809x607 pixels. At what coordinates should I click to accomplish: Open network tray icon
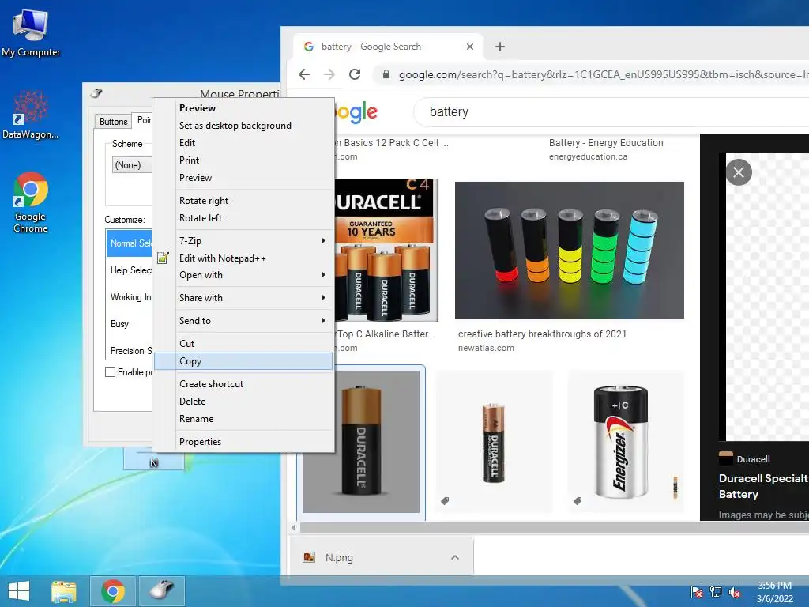[x=716, y=592]
